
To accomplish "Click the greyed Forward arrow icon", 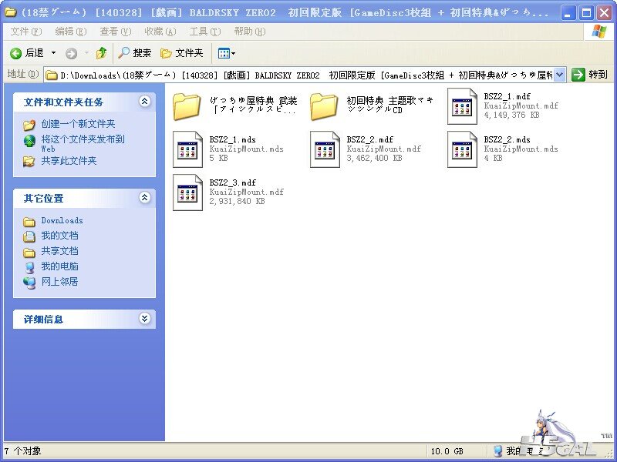I will [71, 53].
